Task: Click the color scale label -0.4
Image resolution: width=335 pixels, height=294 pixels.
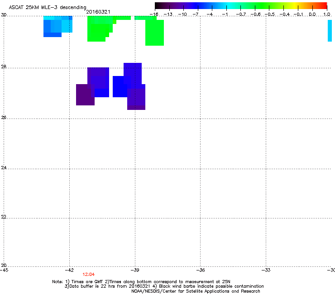Action: click(x=284, y=14)
